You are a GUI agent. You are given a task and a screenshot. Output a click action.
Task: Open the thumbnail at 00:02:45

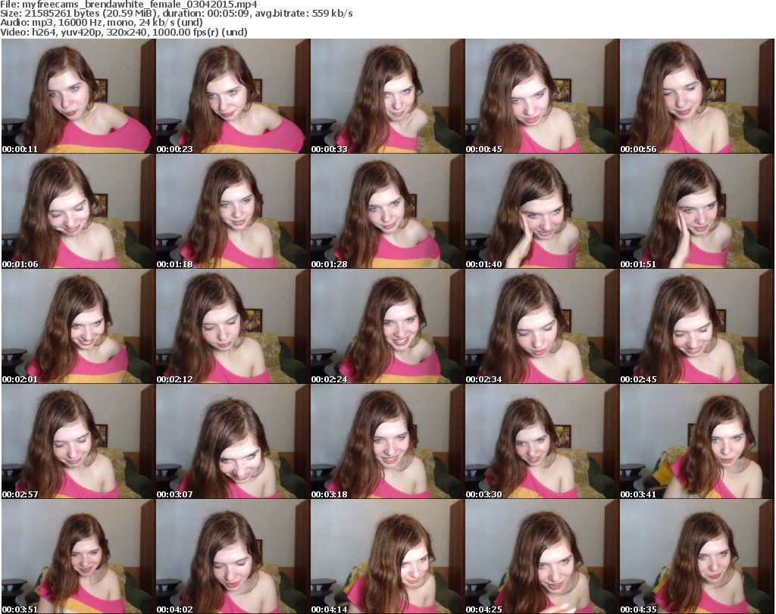coord(696,327)
